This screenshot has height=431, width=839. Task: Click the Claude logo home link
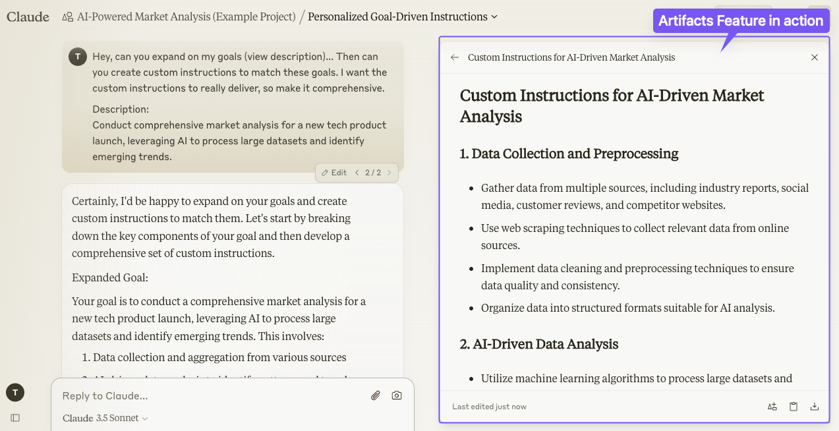pos(28,17)
